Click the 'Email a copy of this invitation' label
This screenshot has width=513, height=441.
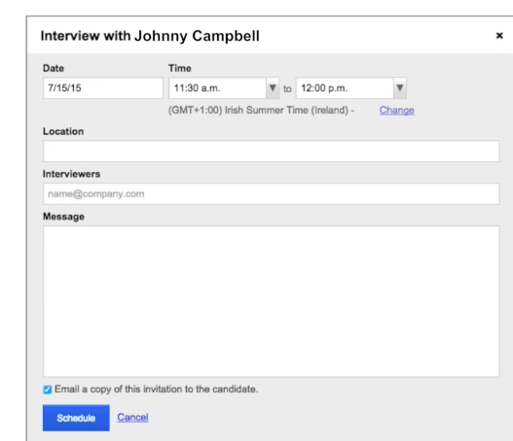point(157,390)
